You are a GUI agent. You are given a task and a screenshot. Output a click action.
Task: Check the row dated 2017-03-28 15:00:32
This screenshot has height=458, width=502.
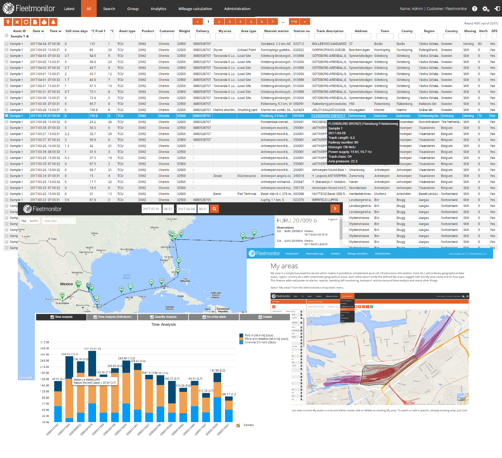pyautogui.click(x=7, y=122)
